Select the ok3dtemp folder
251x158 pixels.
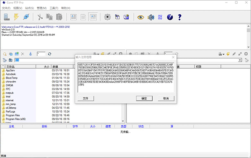(x=11, y=108)
